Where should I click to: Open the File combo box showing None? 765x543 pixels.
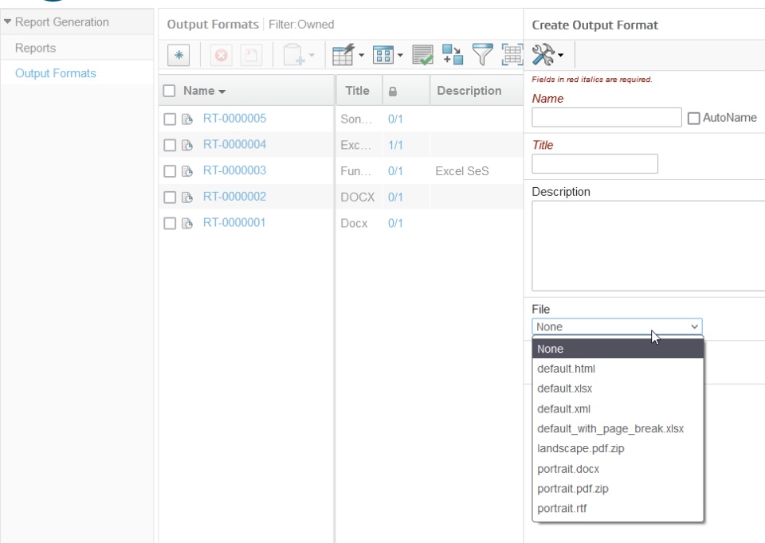(617, 326)
